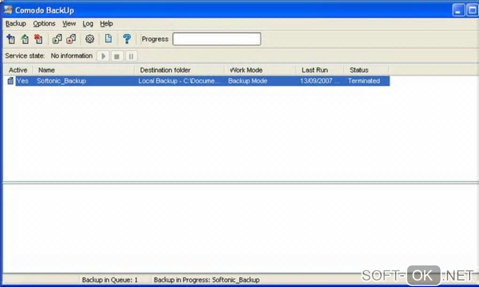This screenshot has width=479, height=287.
Task: Open the Options menu
Action: pos(44,23)
